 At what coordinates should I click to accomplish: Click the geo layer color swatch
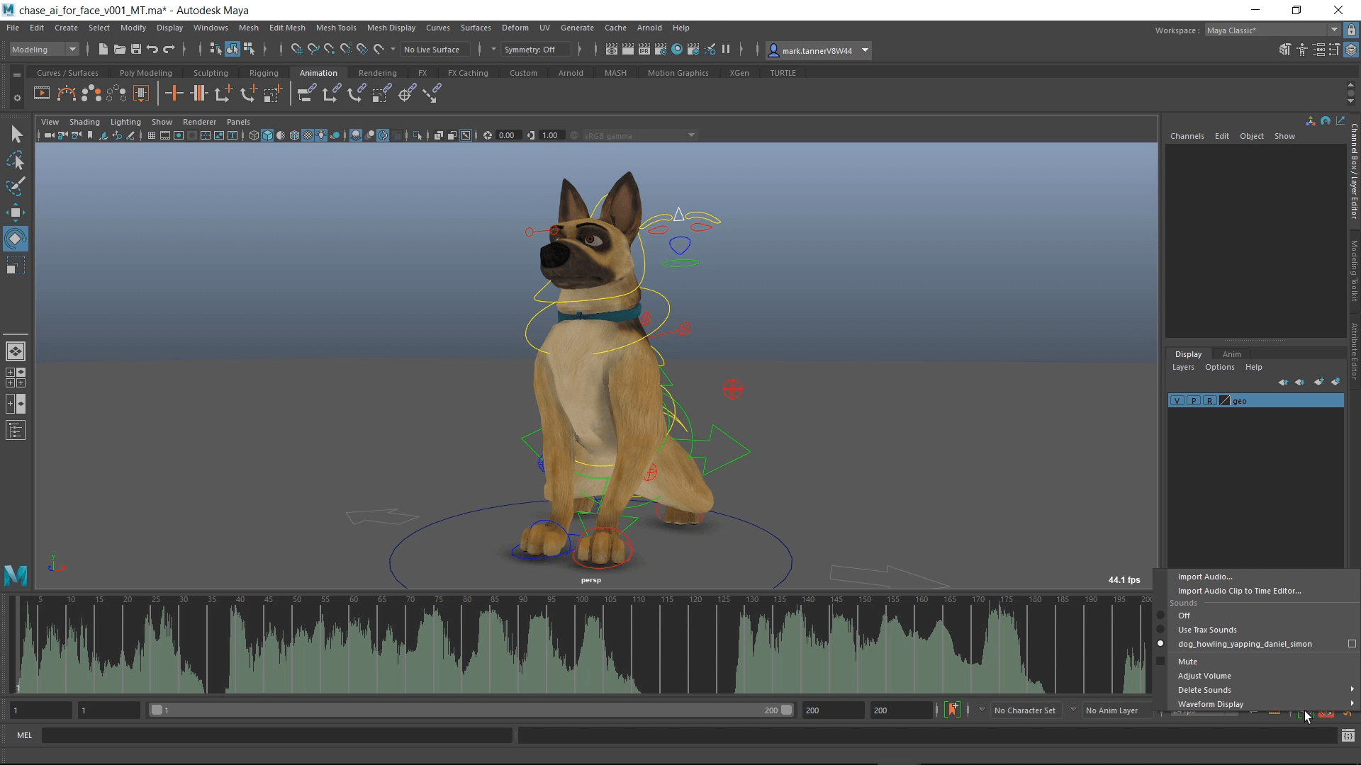click(x=1224, y=401)
